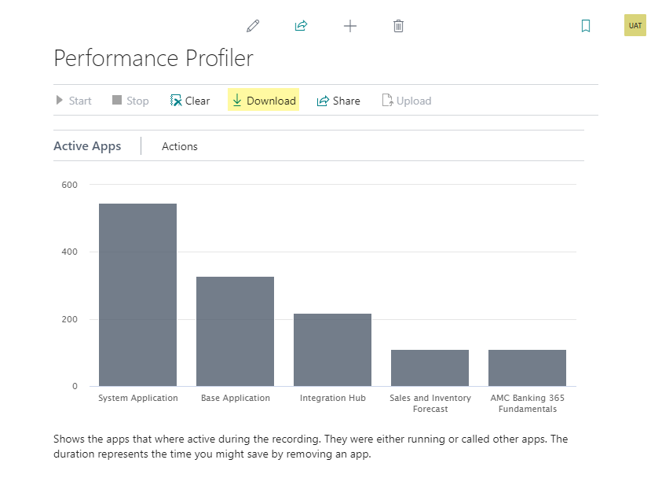
Task: Open the UAT environment badge
Action: tap(635, 25)
